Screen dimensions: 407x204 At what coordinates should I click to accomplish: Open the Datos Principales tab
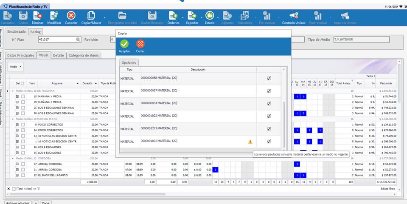coord(20,55)
